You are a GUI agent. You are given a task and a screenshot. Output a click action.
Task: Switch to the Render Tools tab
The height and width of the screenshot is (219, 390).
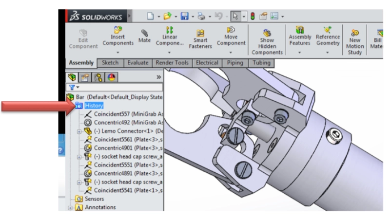[x=172, y=63]
